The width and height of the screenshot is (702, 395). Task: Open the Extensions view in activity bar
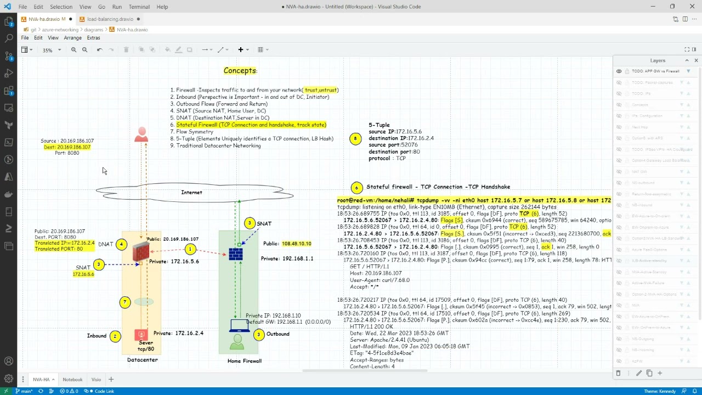(x=9, y=91)
